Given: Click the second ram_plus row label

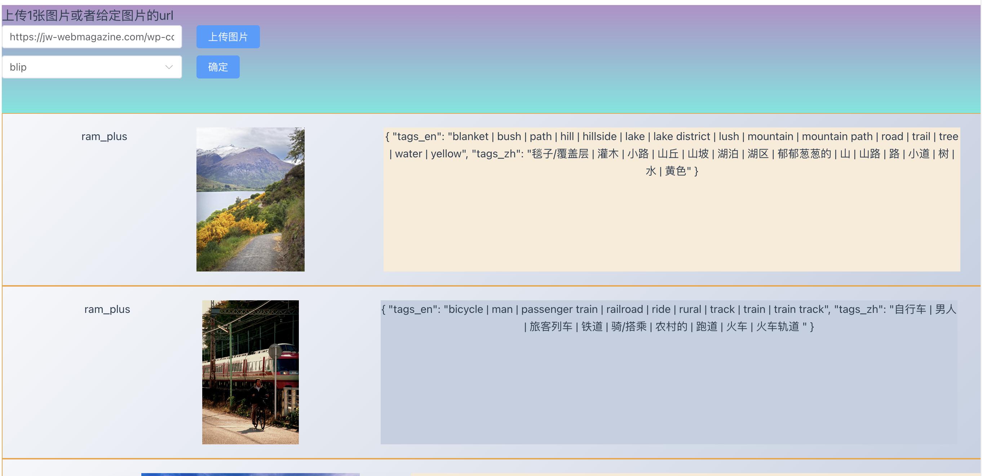Looking at the screenshot, I should (107, 309).
